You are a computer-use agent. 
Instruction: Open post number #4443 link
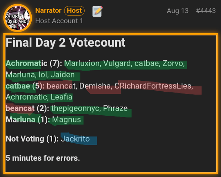click(206, 11)
